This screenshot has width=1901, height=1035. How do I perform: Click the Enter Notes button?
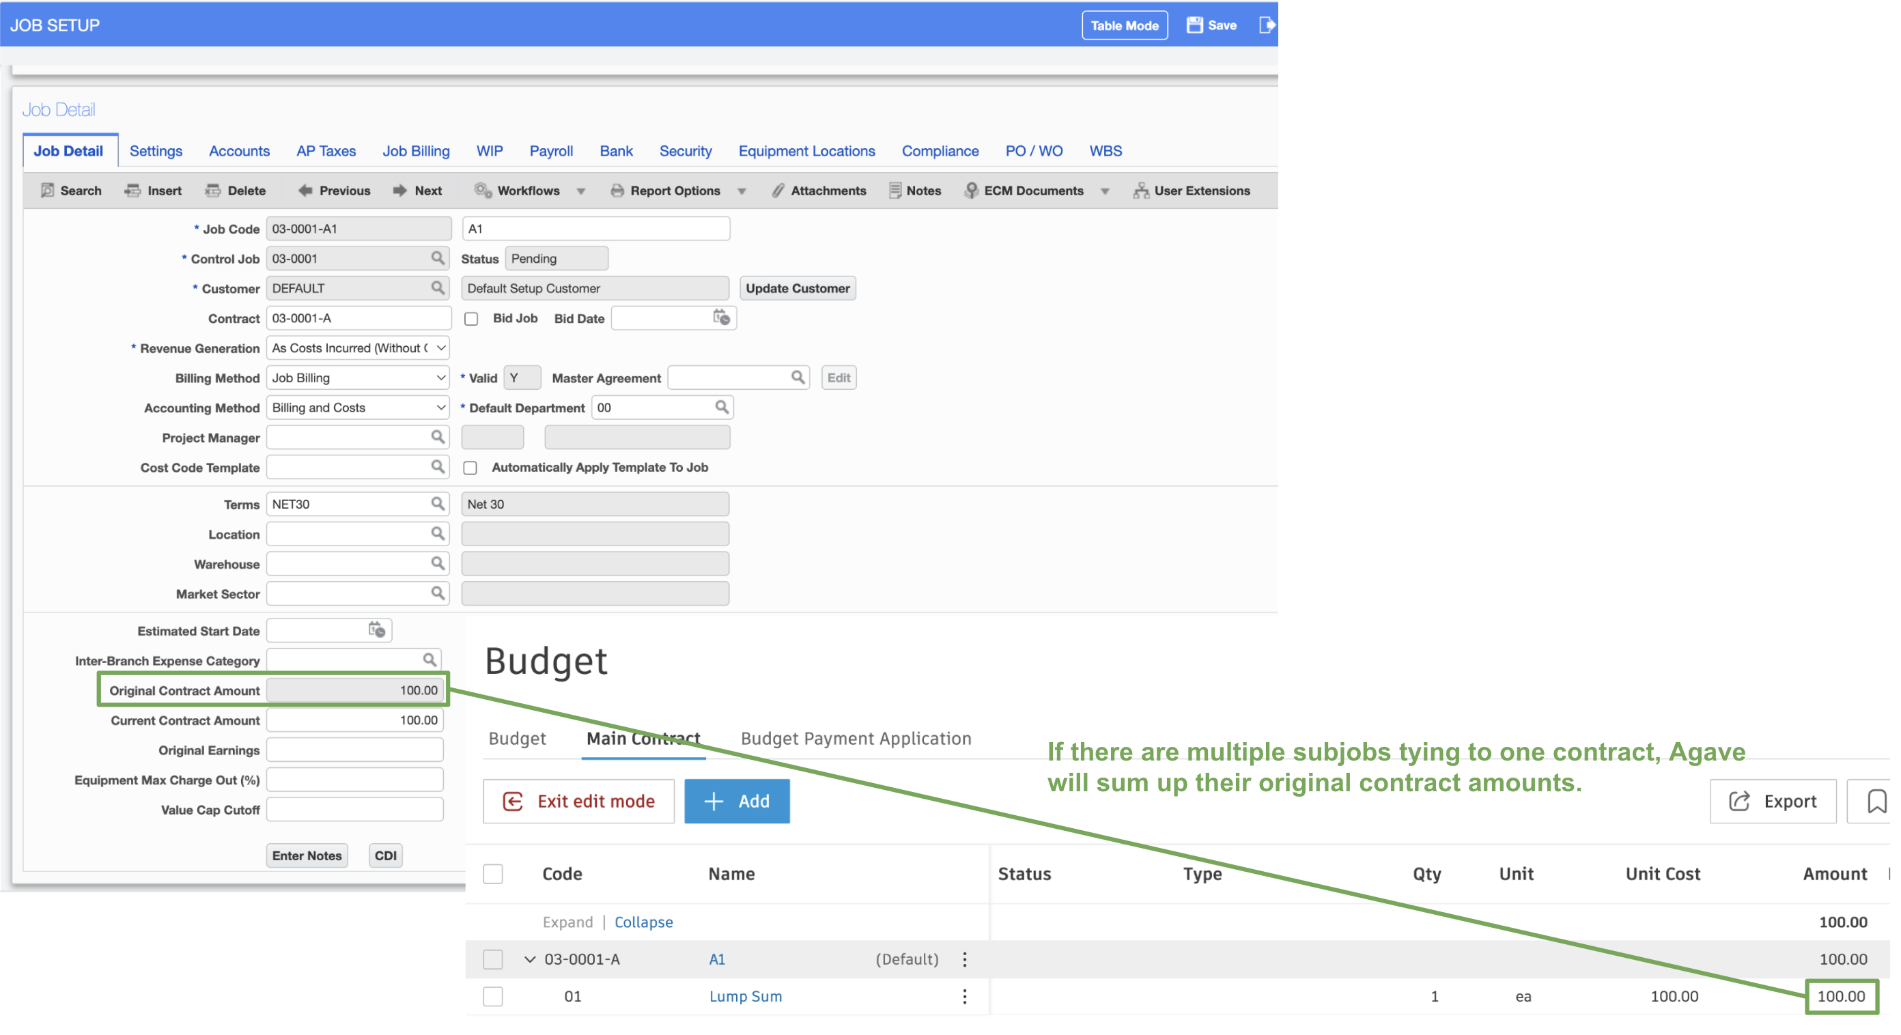click(307, 855)
